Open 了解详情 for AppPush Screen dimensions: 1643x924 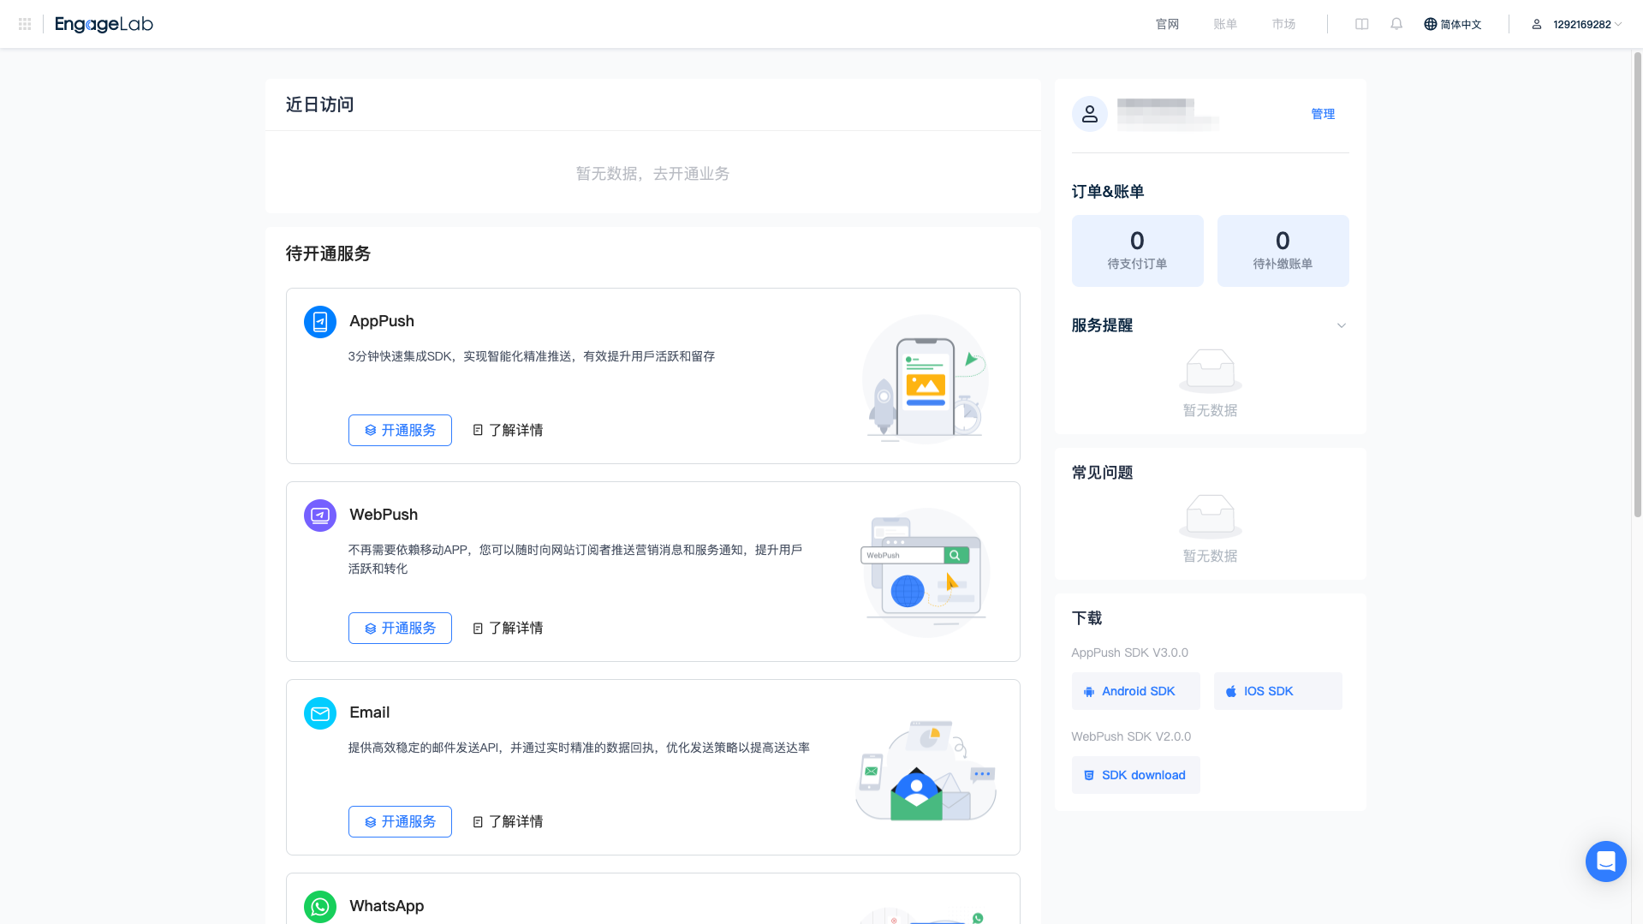pos(508,430)
